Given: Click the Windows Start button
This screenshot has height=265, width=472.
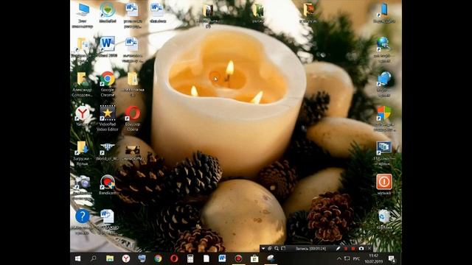Looking at the screenshot, I should pos(77,258).
